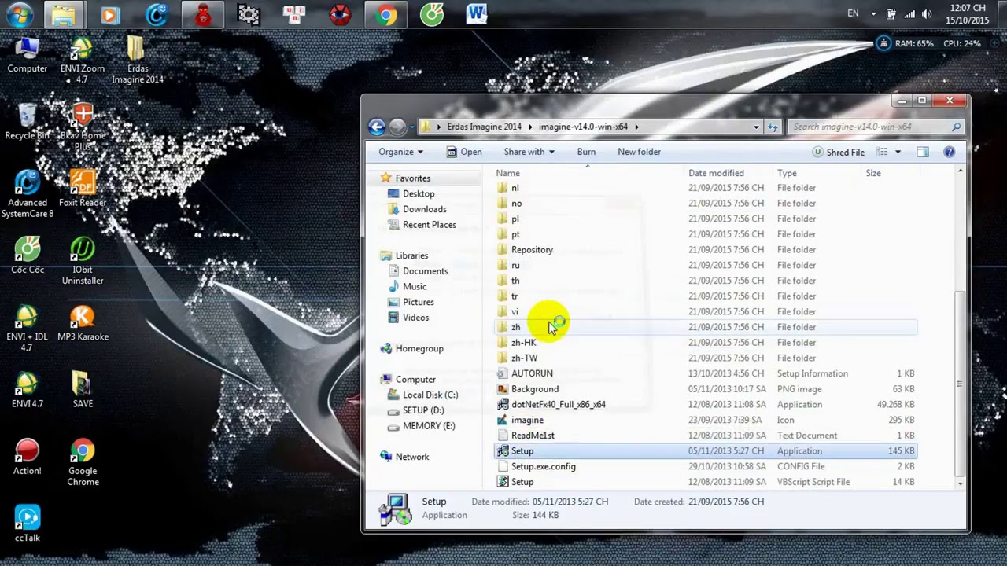Click the refresh button beside address bar
Viewport: 1007px width, 566px height.
(773, 127)
